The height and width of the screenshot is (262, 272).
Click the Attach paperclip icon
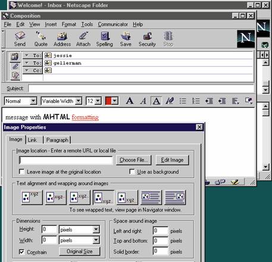(83, 39)
